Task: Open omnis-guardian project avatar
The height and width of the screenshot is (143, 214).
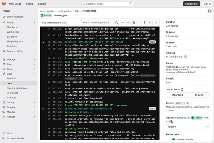Action: point(4,17)
